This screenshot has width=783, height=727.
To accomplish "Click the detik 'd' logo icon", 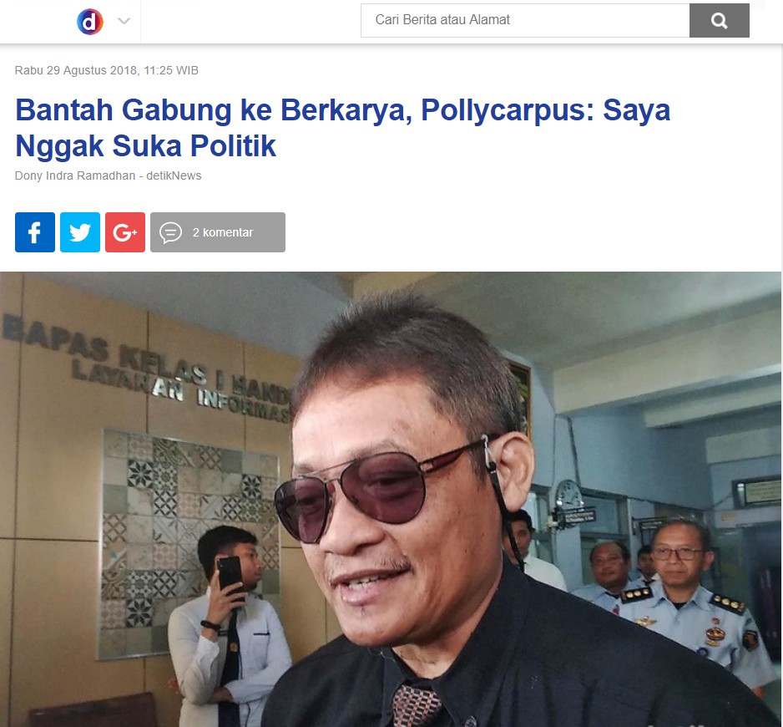I will (x=90, y=22).
